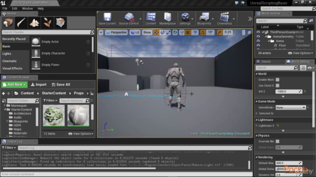The height and width of the screenshot is (177, 316).
Task: Toggle world/local coordinate system globe icon
Action: click(x=175, y=32)
